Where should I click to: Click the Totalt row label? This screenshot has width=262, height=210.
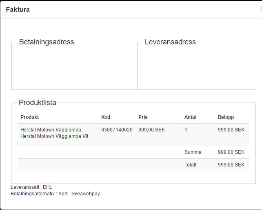[190, 165]
